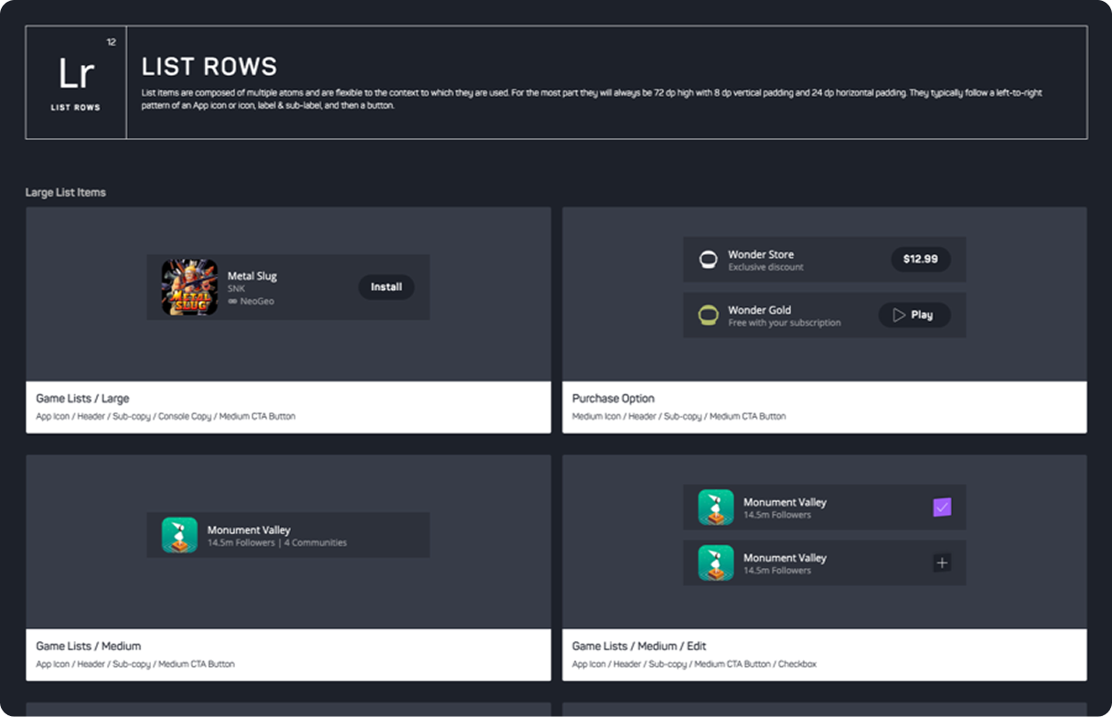Uncheck the purple Monument Valley checkbox
1112x717 pixels.
(941, 508)
